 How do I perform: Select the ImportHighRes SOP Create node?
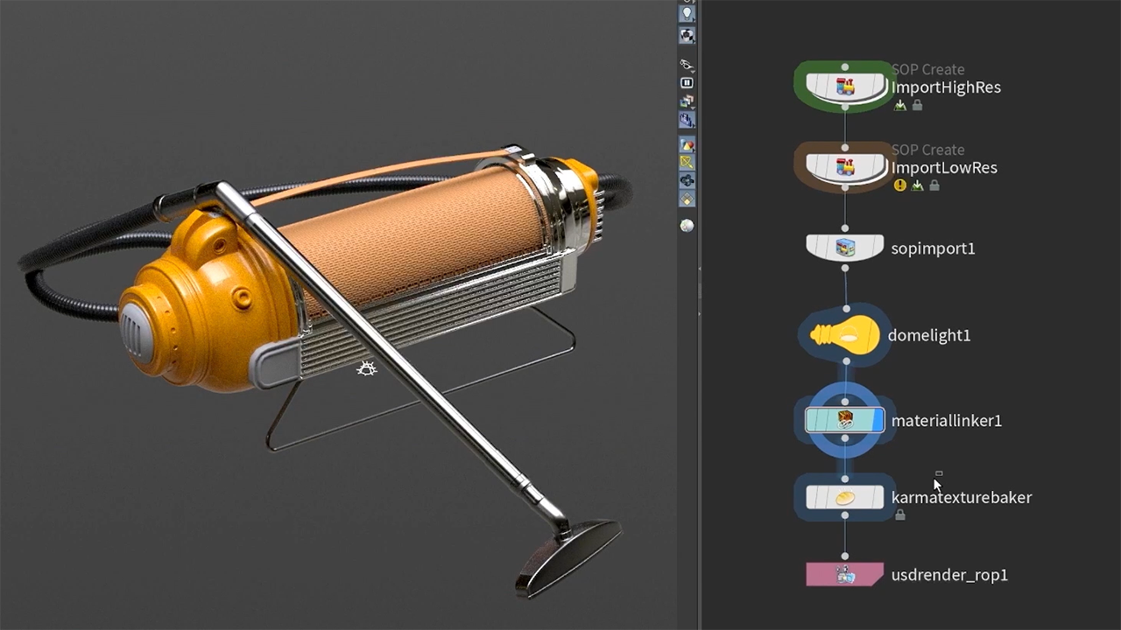pos(844,87)
